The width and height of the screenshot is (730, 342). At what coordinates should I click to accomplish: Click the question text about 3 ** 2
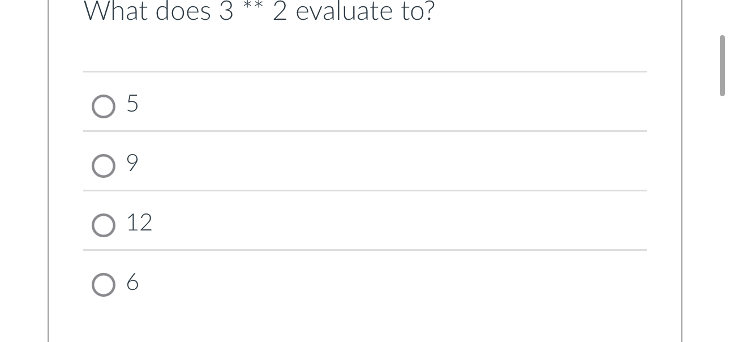259,11
